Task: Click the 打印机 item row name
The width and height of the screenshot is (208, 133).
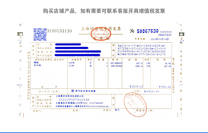Action: point(38,65)
